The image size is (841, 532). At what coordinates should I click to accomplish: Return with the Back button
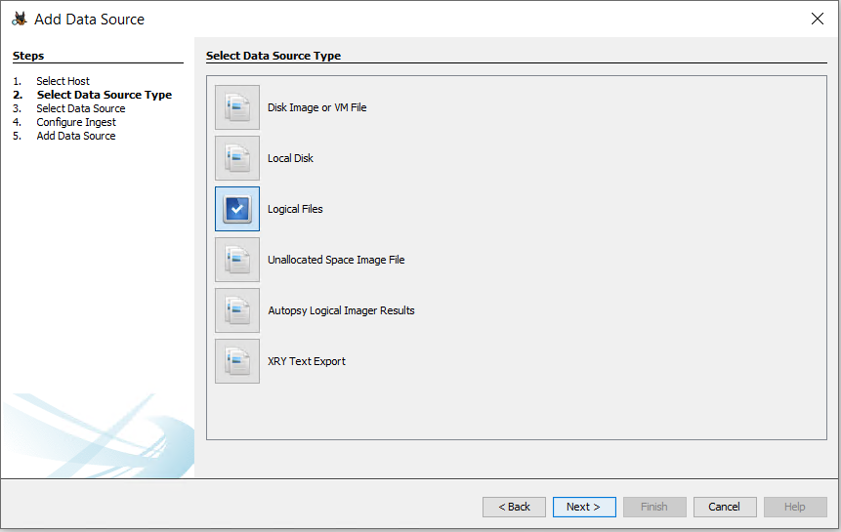(x=514, y=507)
